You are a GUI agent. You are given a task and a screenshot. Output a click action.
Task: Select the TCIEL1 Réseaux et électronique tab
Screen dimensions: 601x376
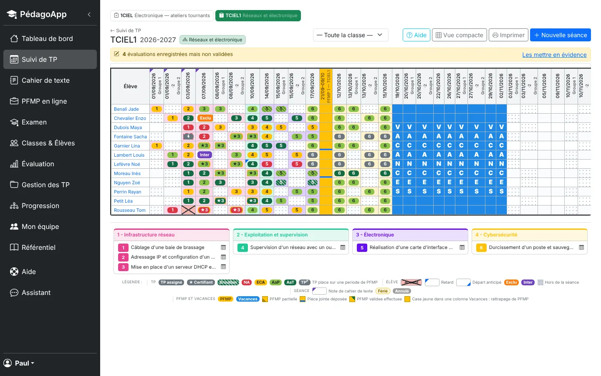[258, 15]
